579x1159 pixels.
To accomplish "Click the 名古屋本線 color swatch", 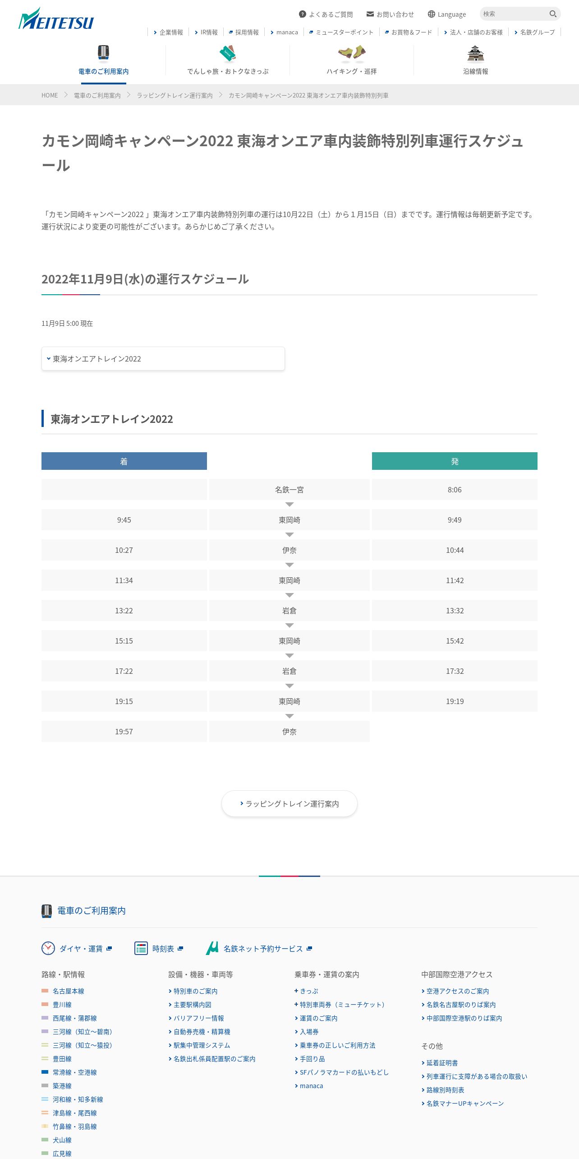I will pos(45,991).
